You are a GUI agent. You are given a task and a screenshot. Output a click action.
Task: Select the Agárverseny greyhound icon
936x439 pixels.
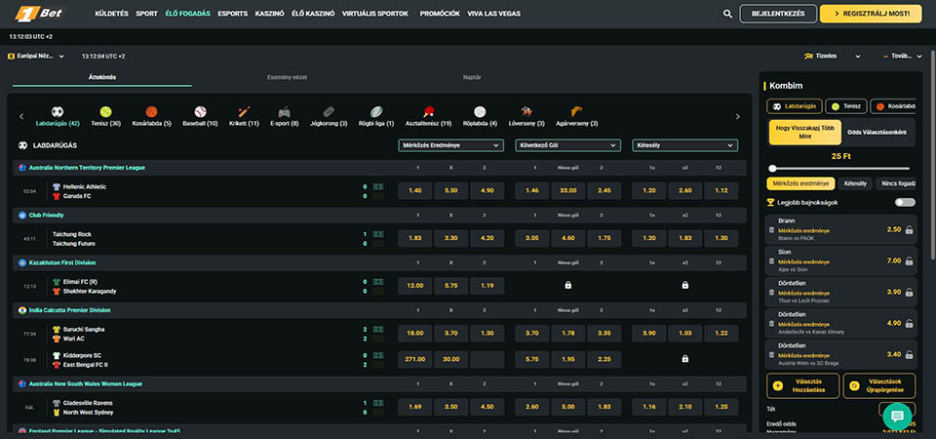[576, 111]
